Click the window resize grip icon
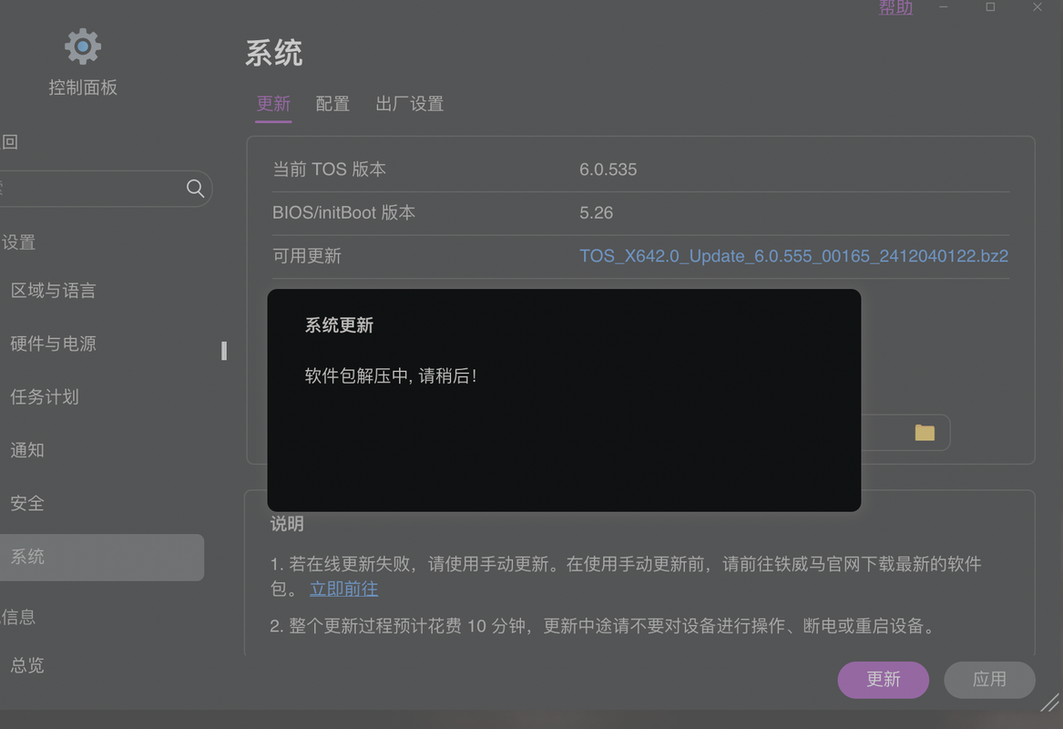This screenshot has height=729, width=1063. (x=1049, y=702)
